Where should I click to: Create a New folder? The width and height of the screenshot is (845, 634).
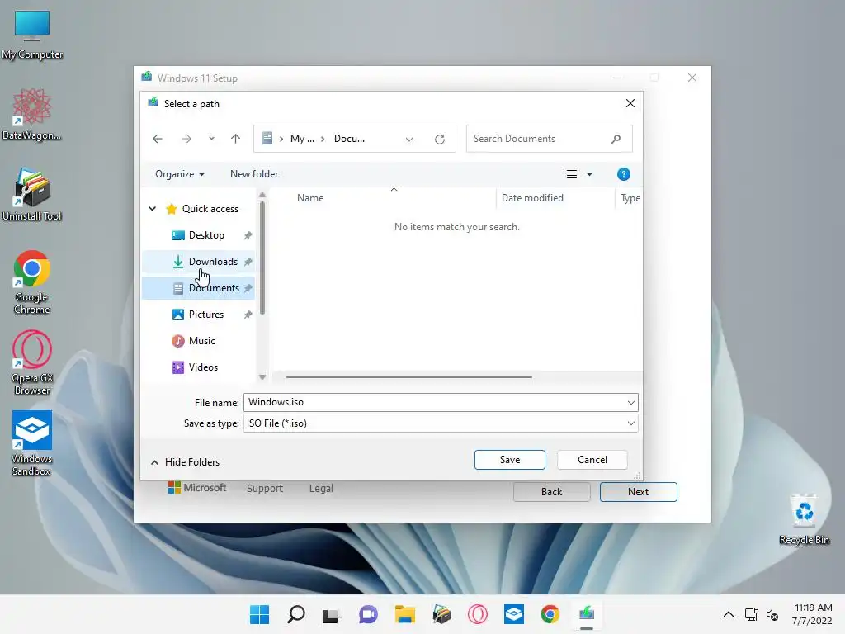coord(254,174)
